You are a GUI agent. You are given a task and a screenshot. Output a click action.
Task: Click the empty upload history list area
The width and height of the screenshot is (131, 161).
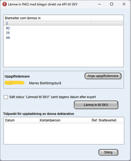(64, 133)
